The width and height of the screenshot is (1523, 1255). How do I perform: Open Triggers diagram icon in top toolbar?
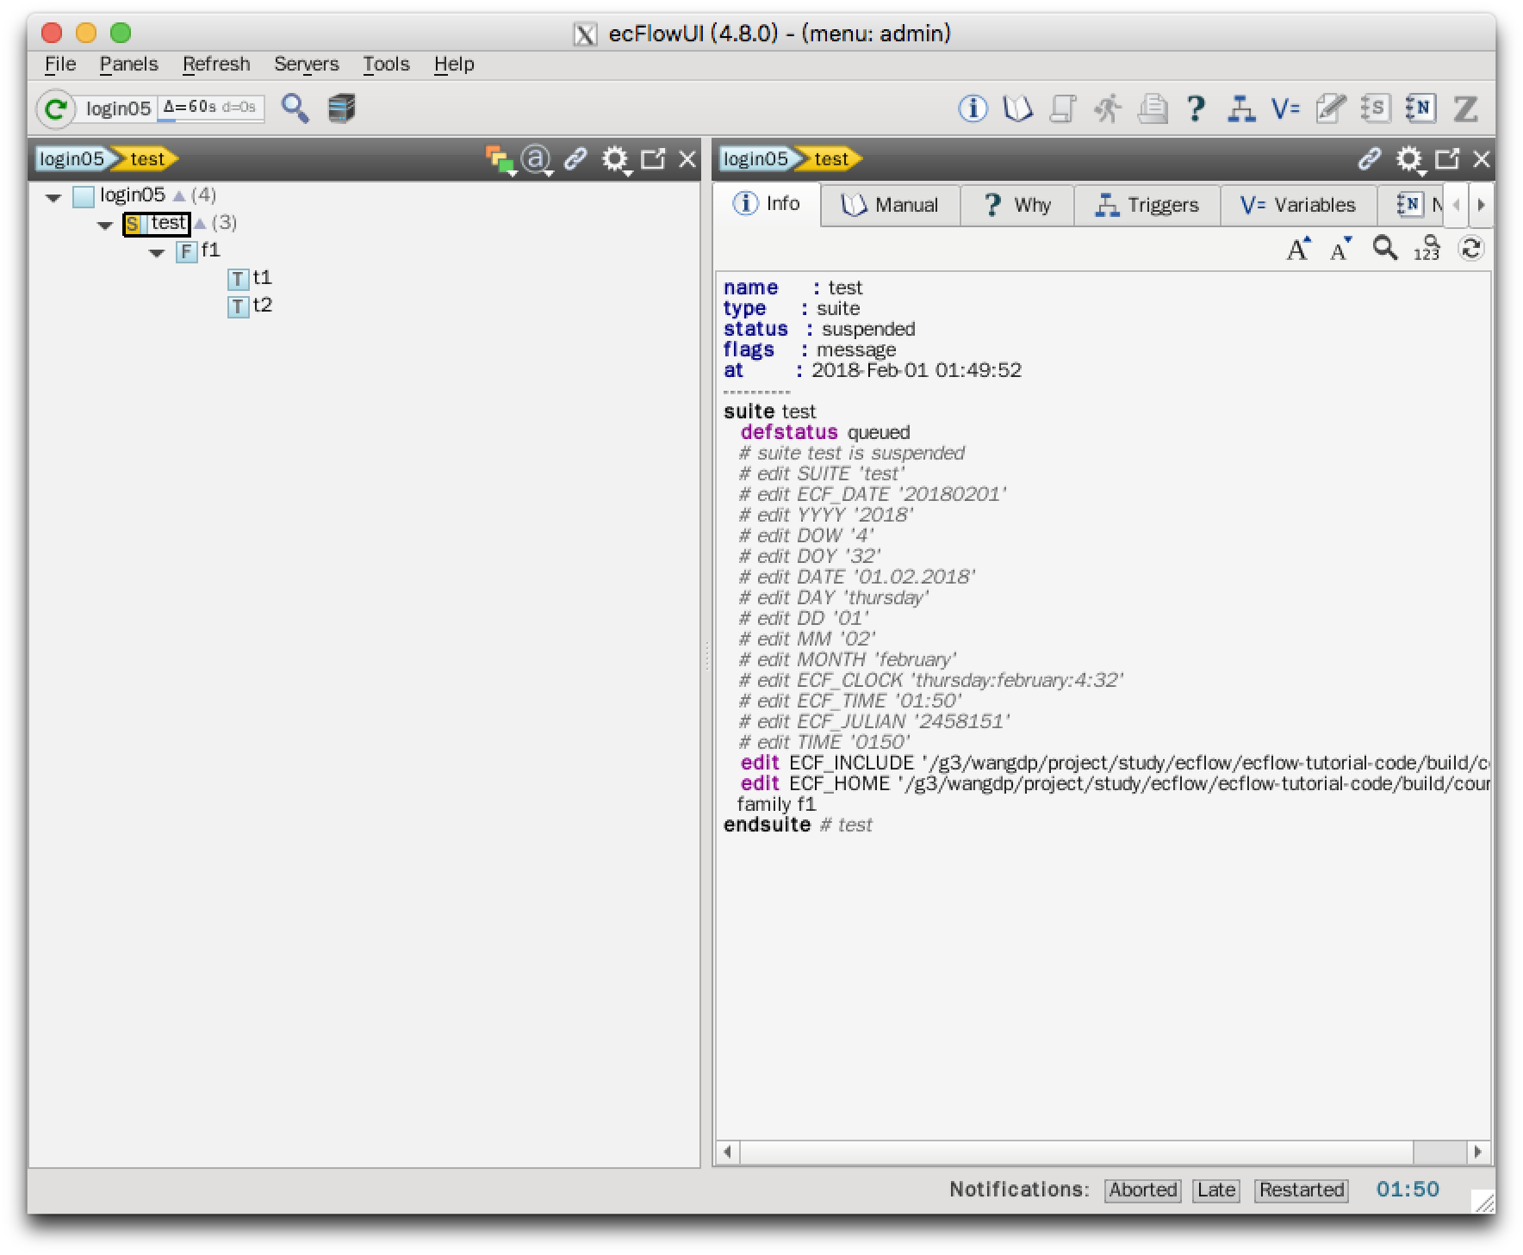(x=1240, y=108)
